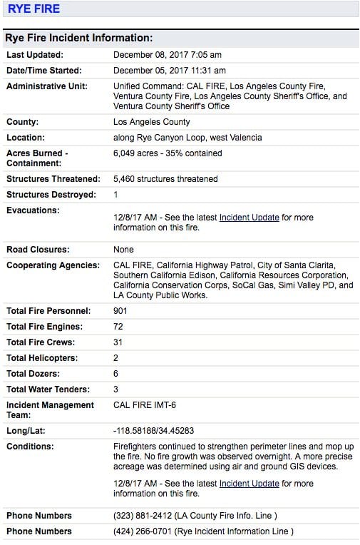Click the Acres Burned containment value
360x545 pixels.
coord(168,153)
